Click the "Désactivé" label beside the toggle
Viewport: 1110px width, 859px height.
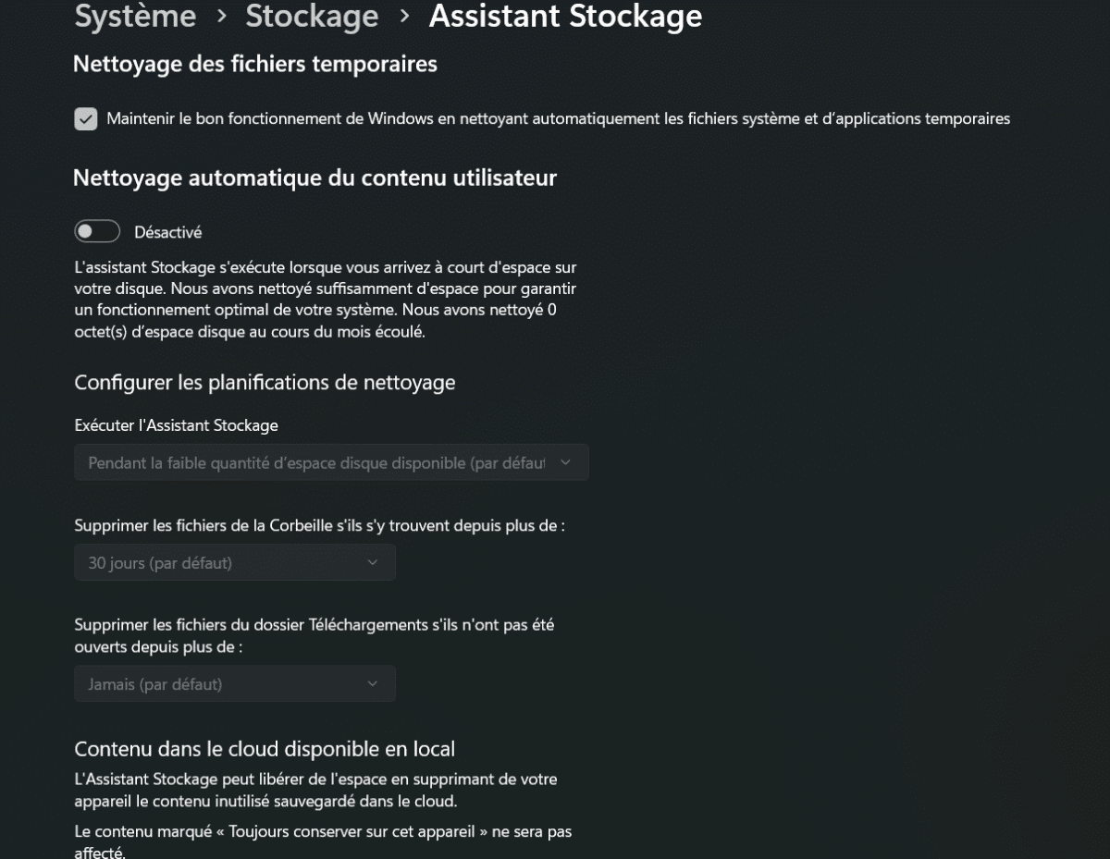pos(168,231)
